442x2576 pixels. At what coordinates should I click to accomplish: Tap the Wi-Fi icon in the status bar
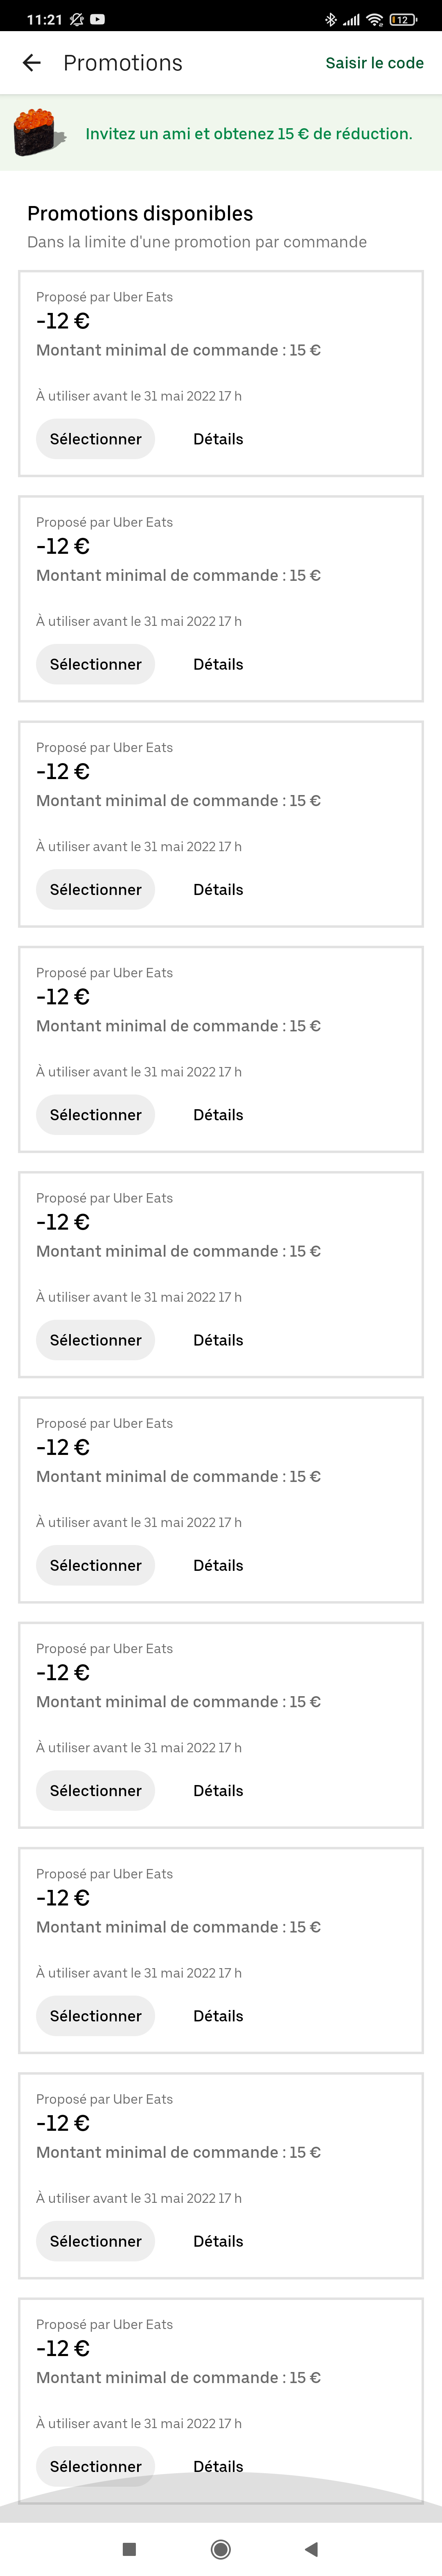[x=374, y=19]
